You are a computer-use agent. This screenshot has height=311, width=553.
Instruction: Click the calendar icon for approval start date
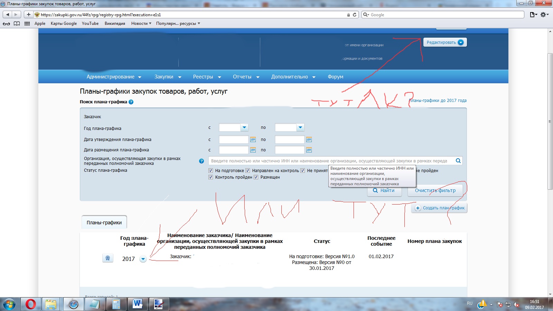[253, 140]
